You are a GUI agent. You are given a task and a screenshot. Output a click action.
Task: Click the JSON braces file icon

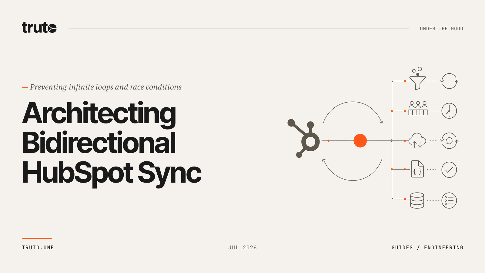(417, 169)
